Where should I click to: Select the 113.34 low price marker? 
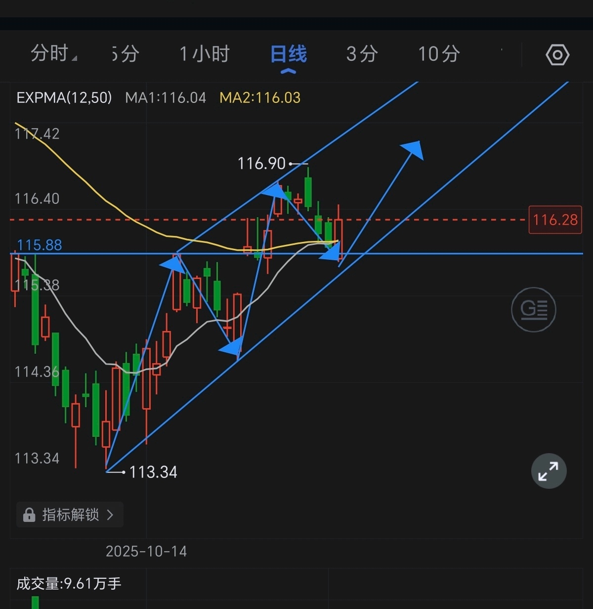(153, 472)
